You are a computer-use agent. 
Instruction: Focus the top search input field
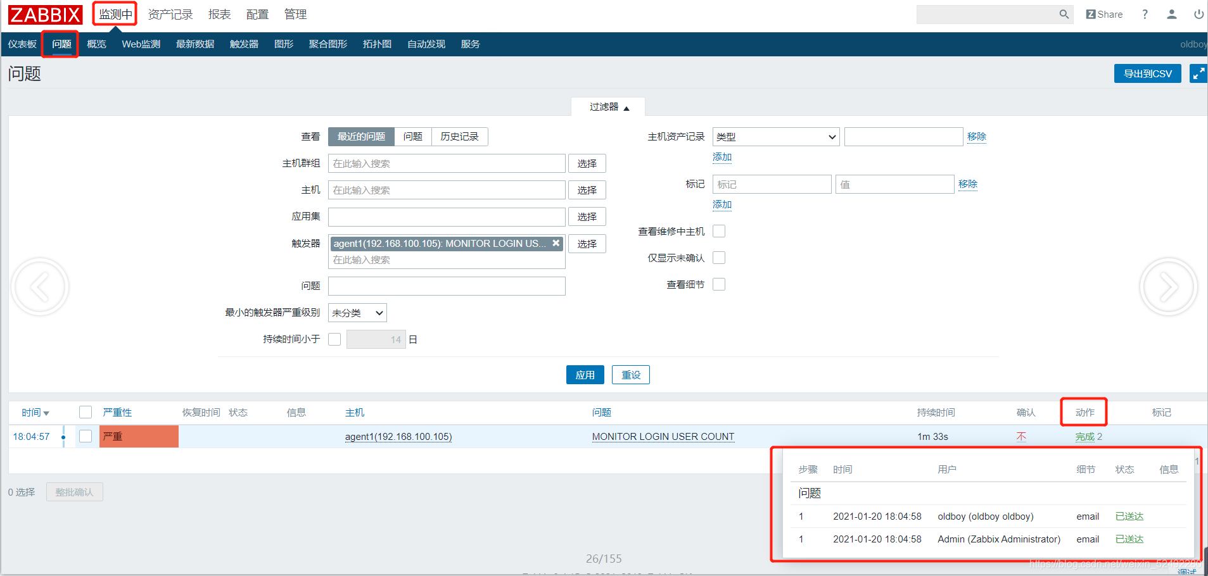(986, 15)
